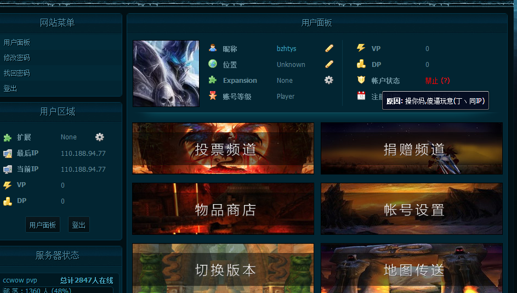Click the account level value Player
This screenshot has width=517, height=293.
[286, 97]
